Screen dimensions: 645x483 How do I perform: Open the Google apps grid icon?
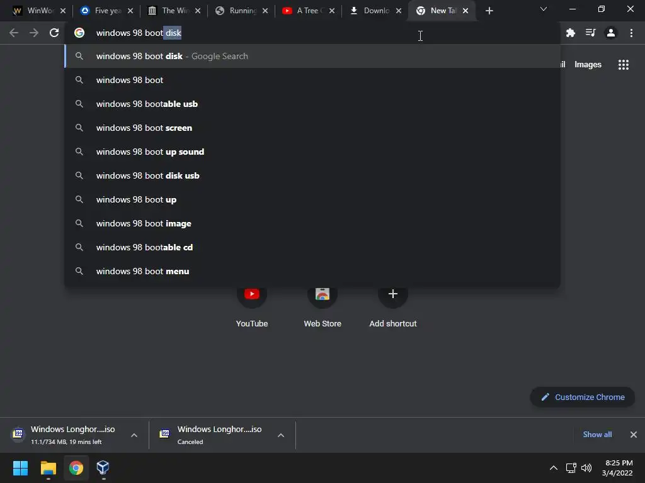coord(623,65)
